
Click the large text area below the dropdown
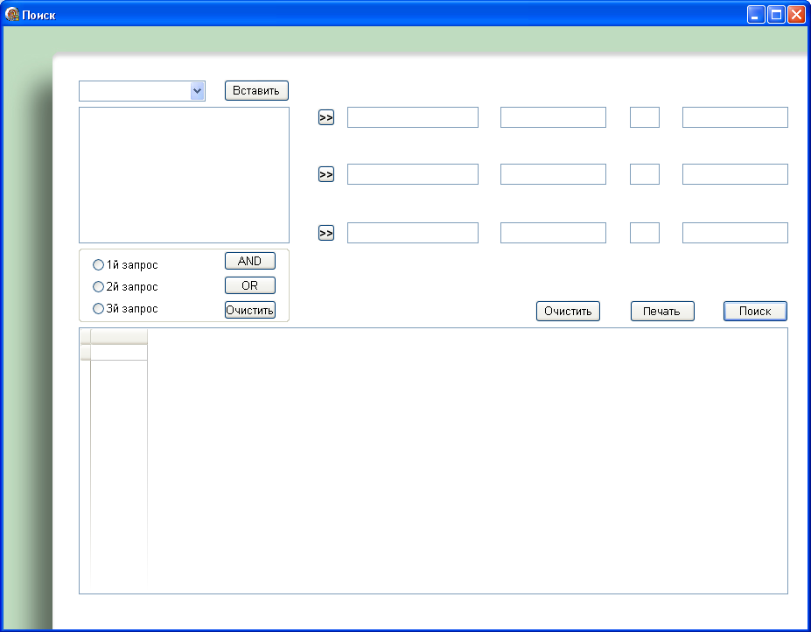[184, 175]
